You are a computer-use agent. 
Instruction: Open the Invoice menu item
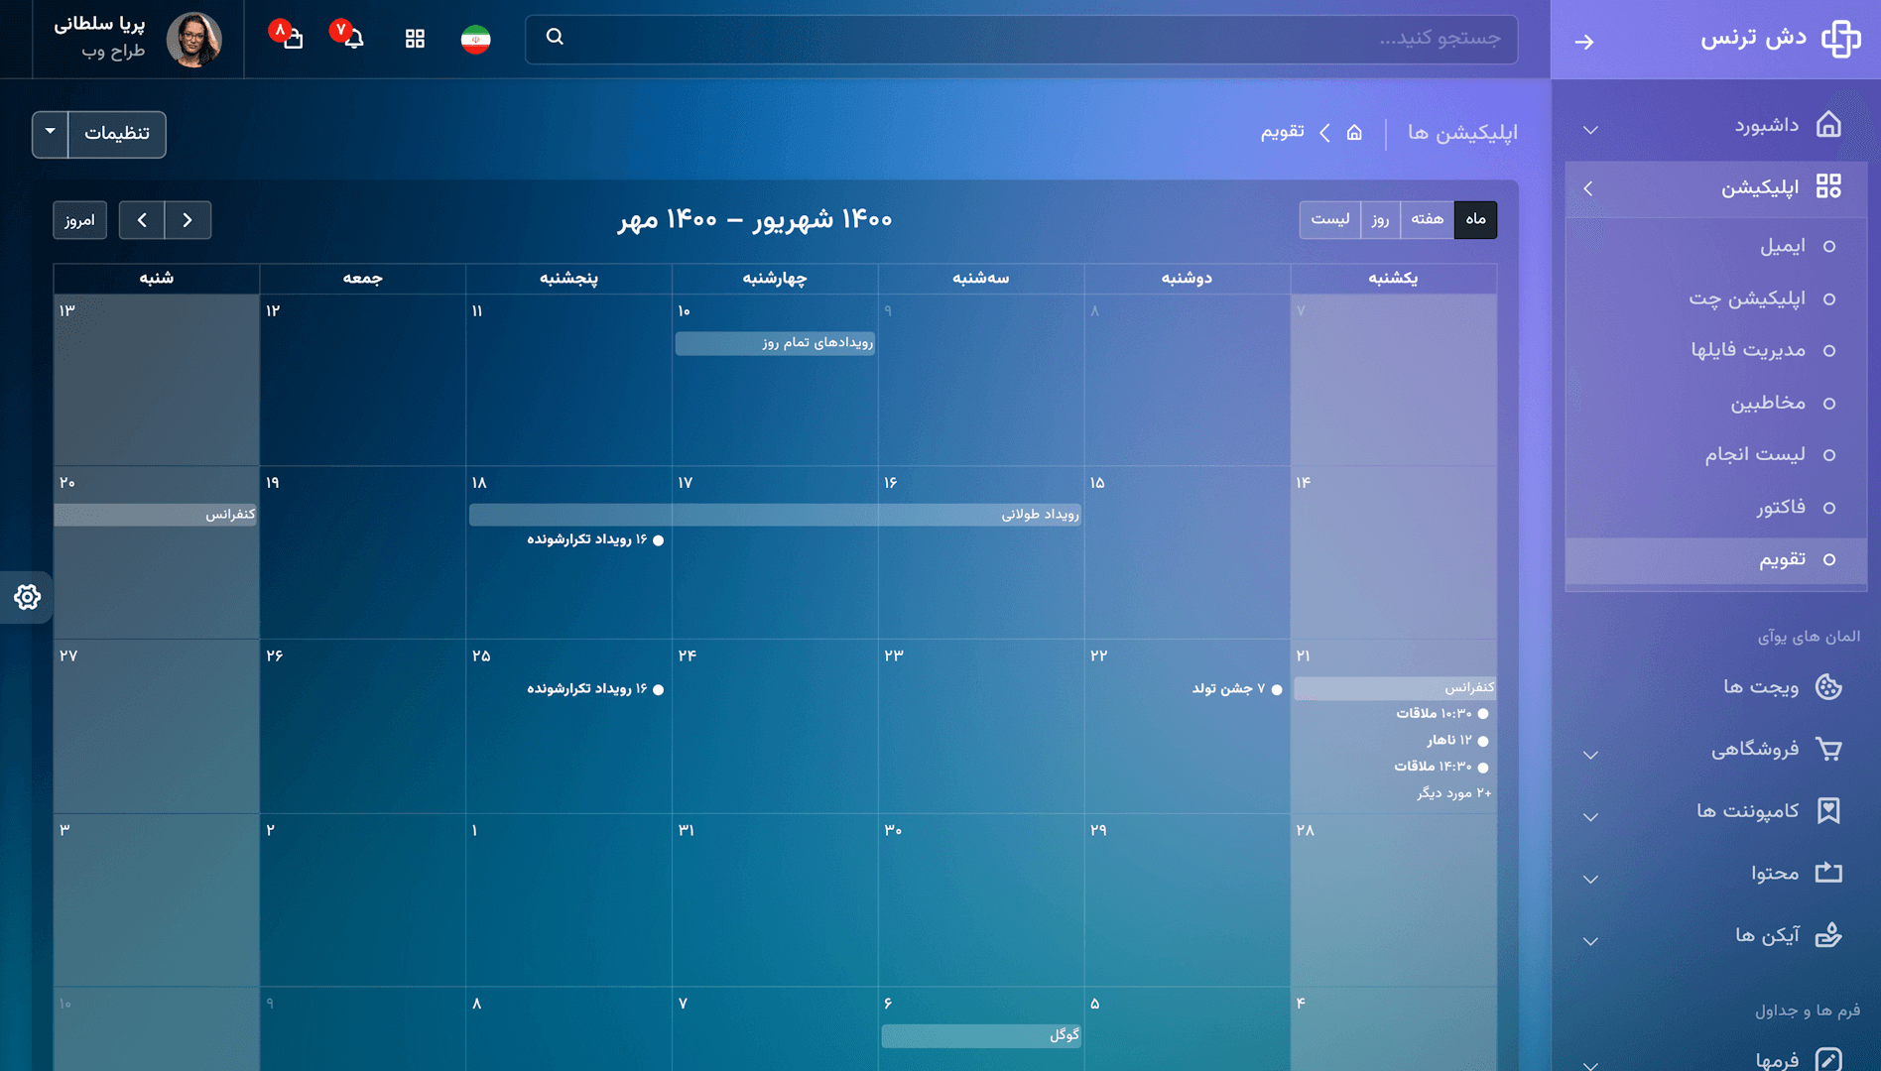[x=1716, y=507]
